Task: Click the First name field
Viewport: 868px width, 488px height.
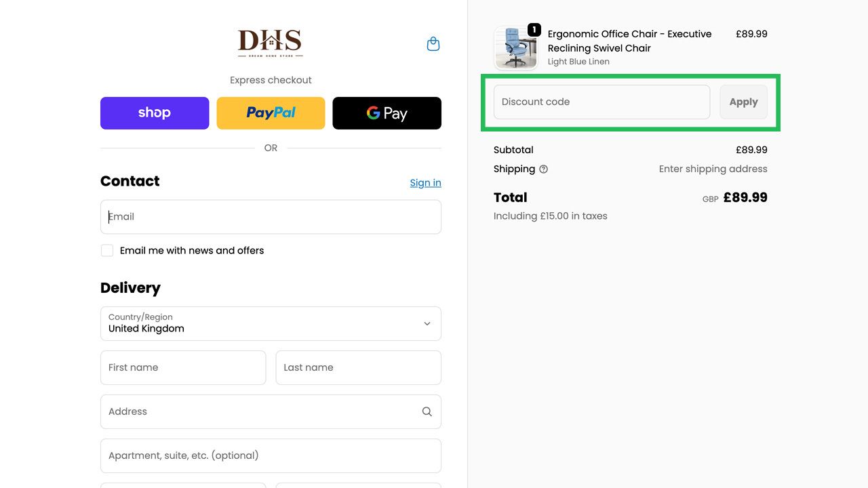Action: coord(182,367)
